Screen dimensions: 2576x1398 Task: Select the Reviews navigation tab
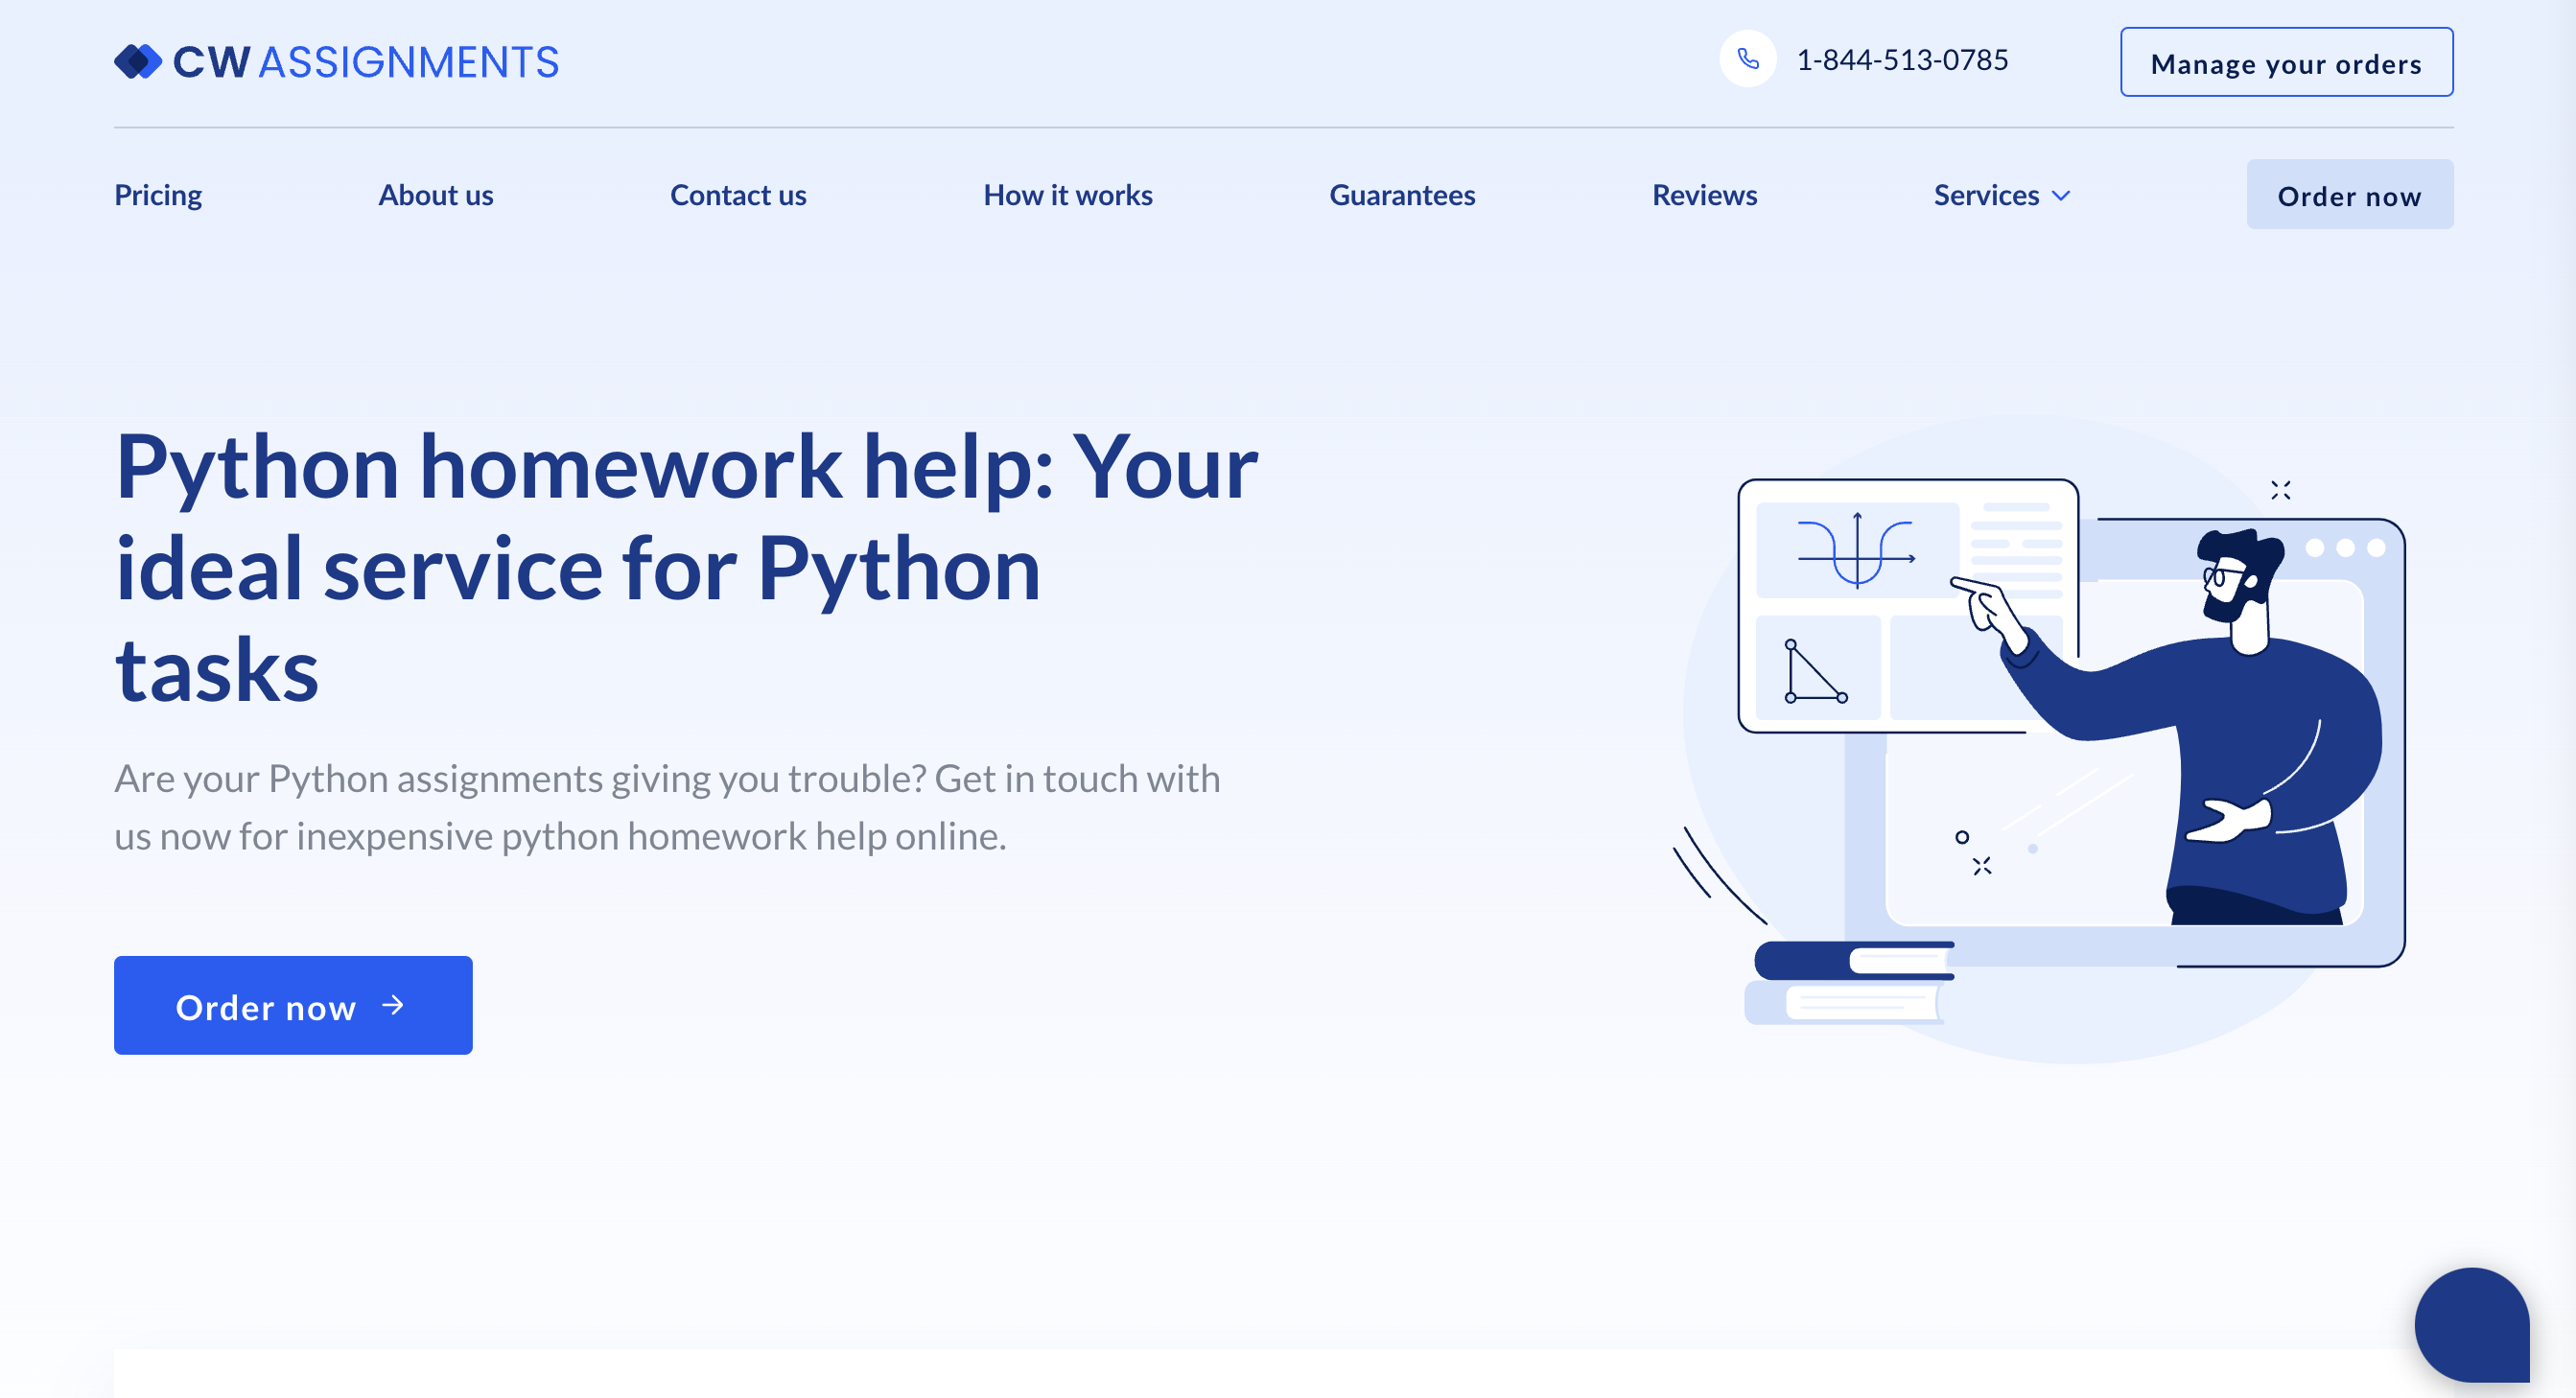tap(1705, 195)
